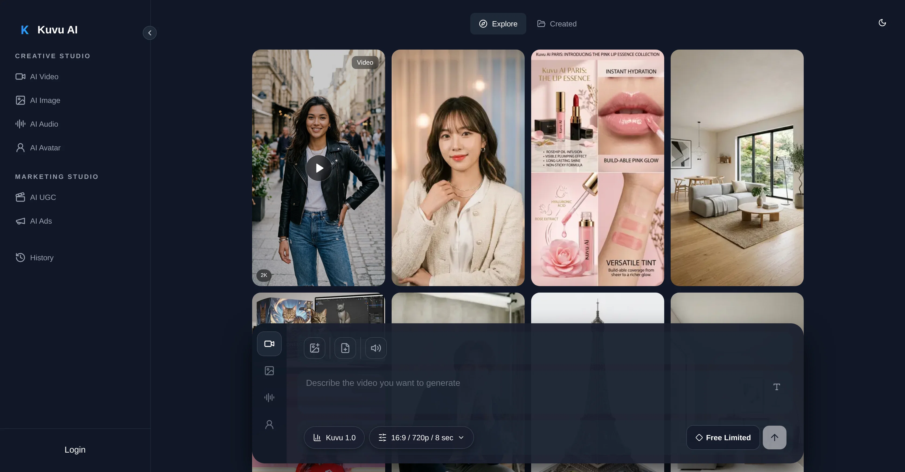The width and height of the screenshot is (905, 472).
Task: Expand the 16:9 / 720p / 8 sec settings
Action: [x=421, y=438]
